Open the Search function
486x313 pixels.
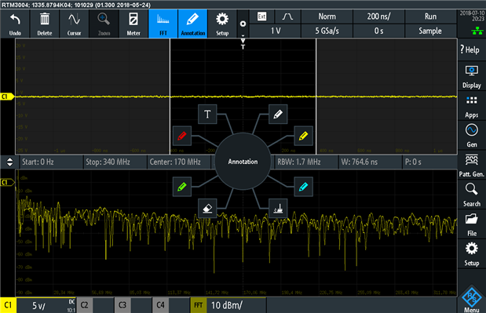click(471, 195)
